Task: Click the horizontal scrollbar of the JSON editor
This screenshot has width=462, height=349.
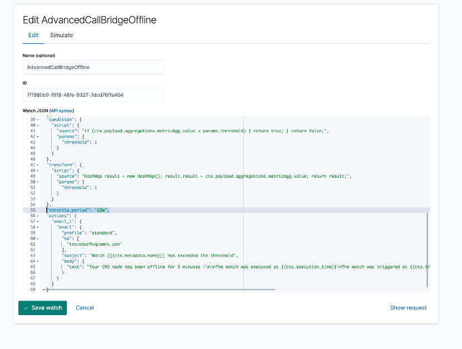Action: coord(159,290)
